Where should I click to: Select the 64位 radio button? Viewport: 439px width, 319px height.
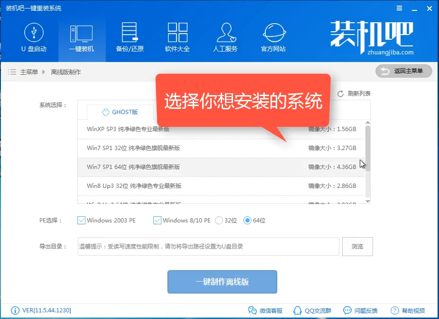coord(247,220)
